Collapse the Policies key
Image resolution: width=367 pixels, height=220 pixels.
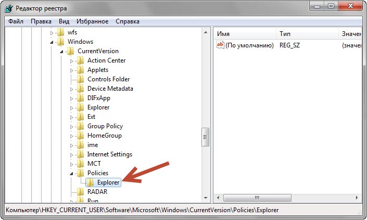coord(71,174)
